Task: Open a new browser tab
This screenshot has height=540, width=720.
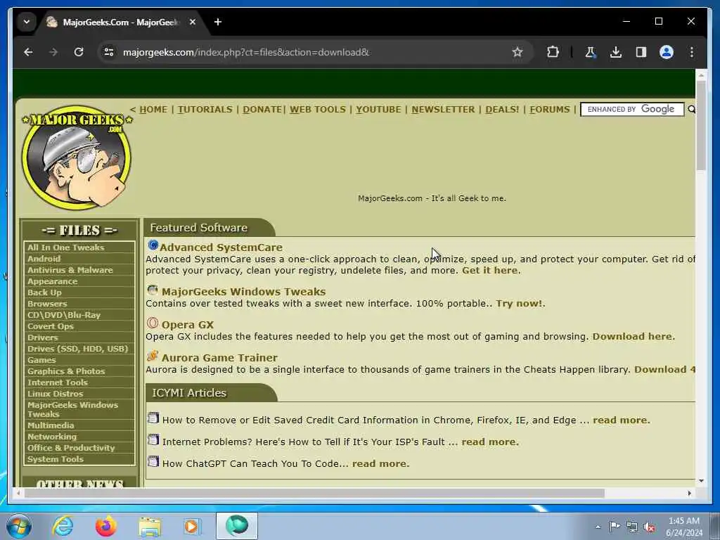Action: click(x=218, y=22)
